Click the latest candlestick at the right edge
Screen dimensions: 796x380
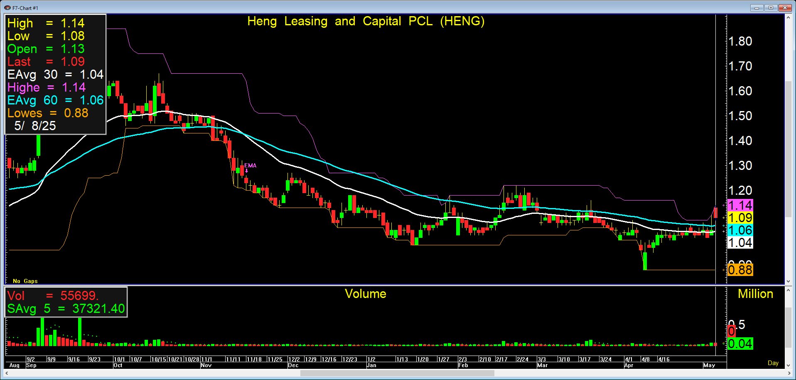(x=715, y=213)
